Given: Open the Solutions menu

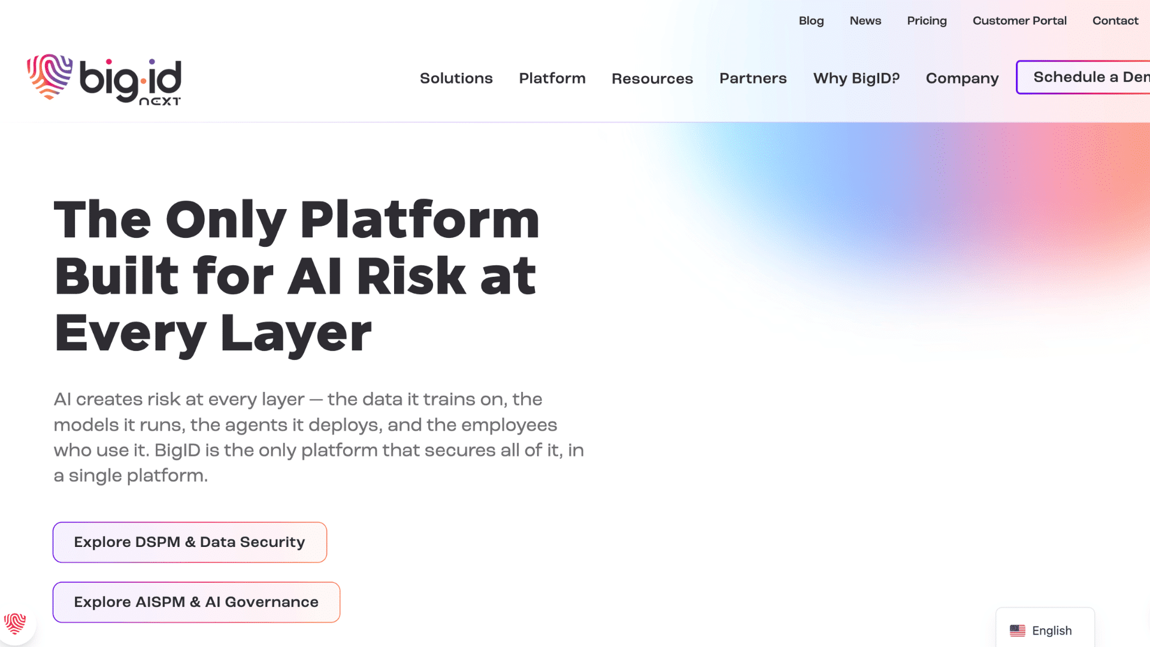Looking at the screenshot, I should coord(456,78).
